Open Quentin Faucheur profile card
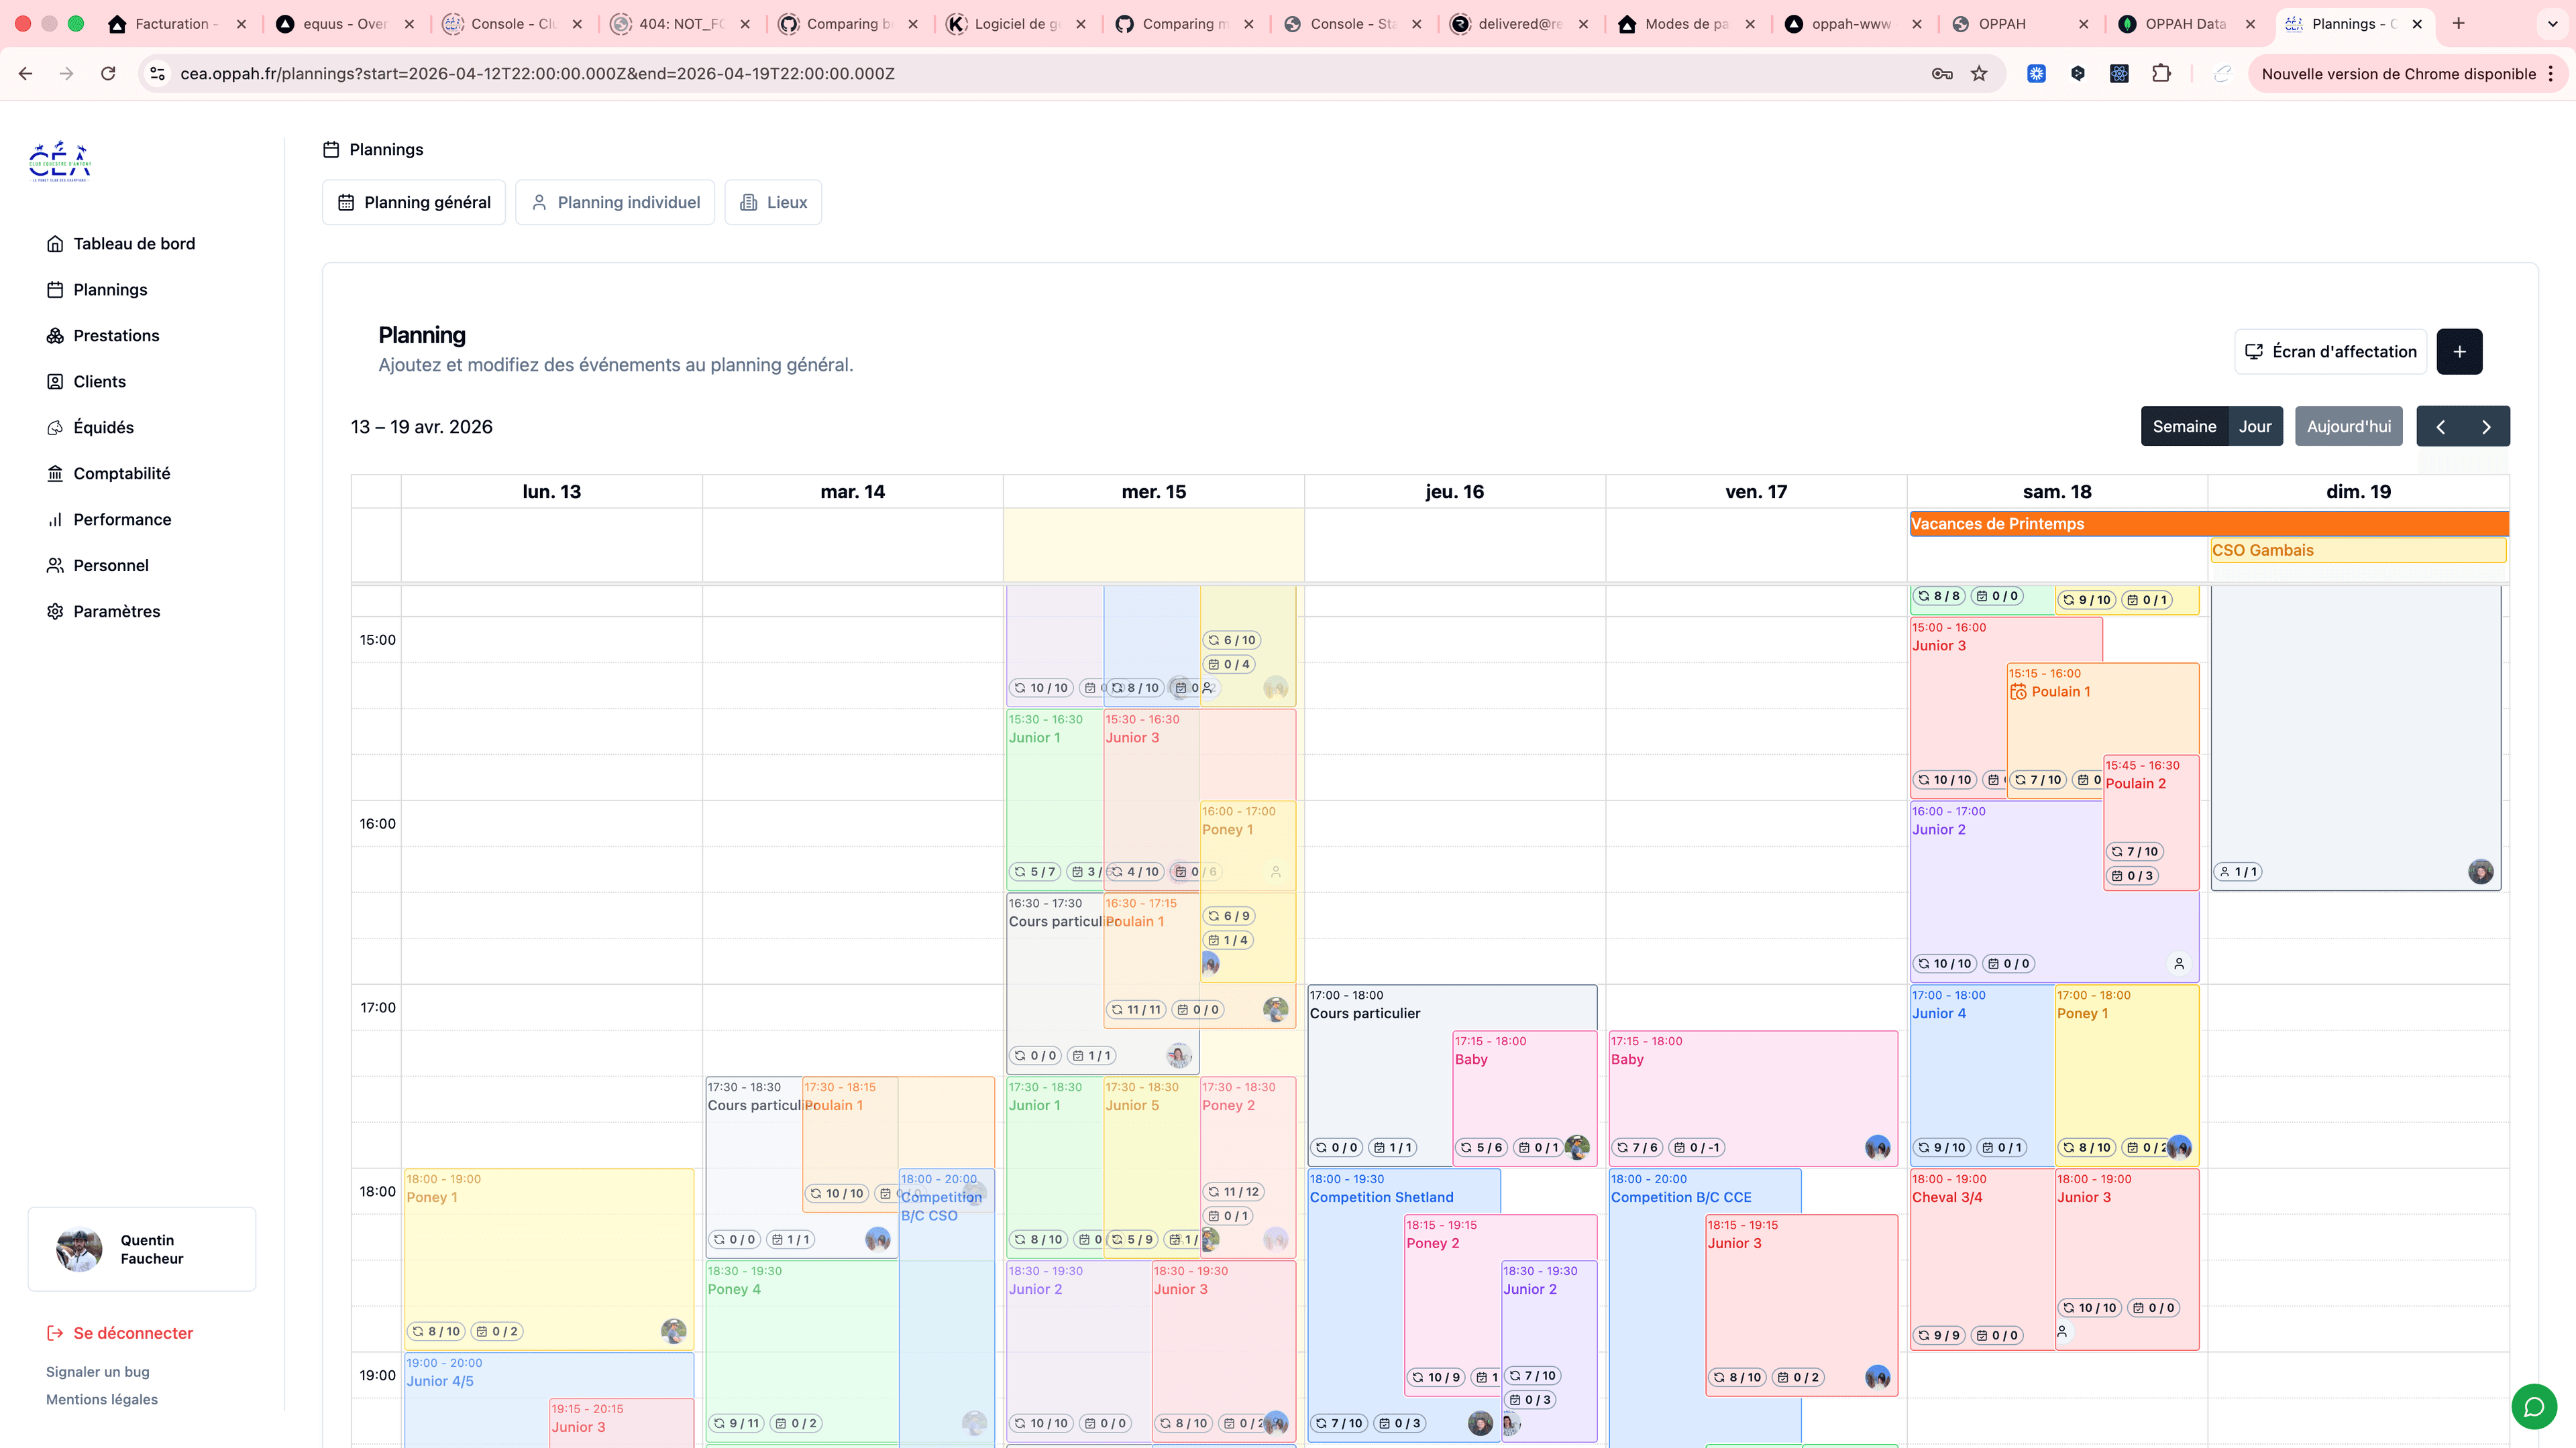 pos(142,1249)
